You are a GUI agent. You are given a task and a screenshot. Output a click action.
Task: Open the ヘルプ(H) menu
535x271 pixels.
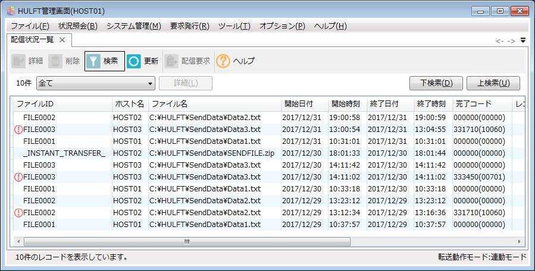(x=330, y=26)
